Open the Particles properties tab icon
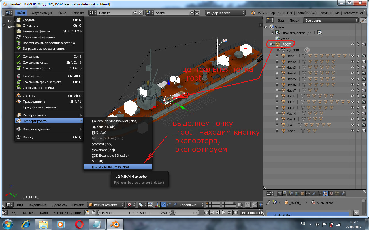Screen dimensions: 369x230 click(337, 193)
